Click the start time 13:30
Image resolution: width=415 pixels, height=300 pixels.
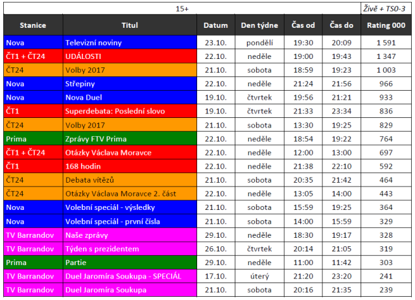coord(303,125)
